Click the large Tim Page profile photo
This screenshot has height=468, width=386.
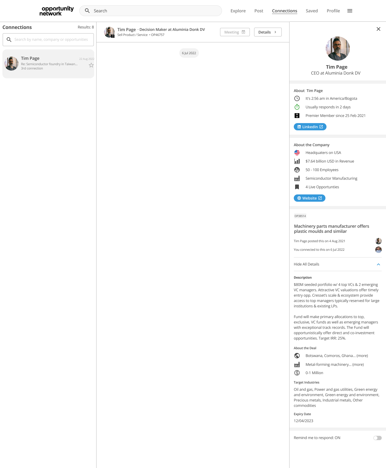coord(338,49)
